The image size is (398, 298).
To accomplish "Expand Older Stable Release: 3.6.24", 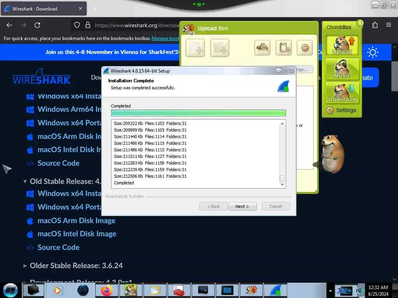I will click(25, 266).
